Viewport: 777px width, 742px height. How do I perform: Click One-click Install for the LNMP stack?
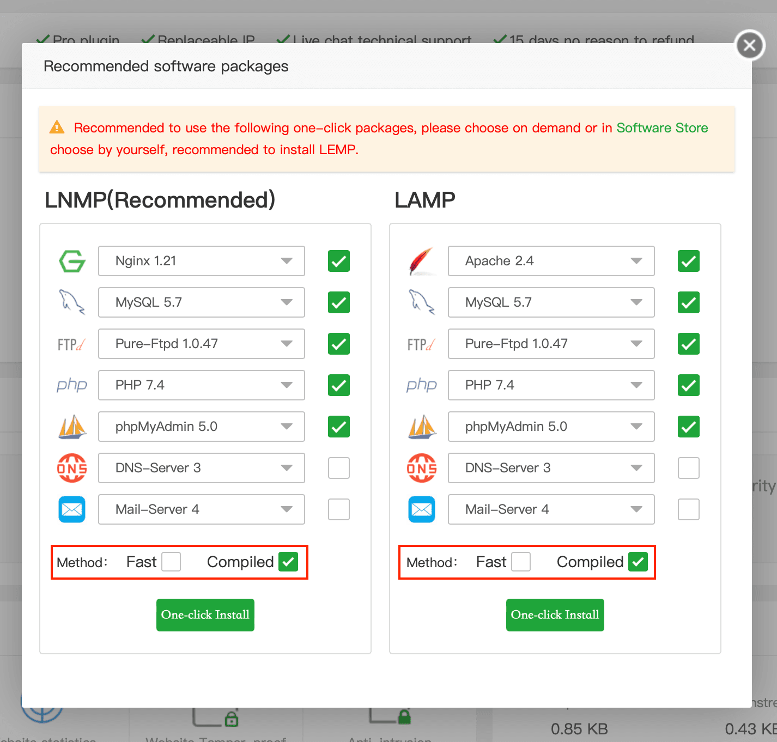205,615
